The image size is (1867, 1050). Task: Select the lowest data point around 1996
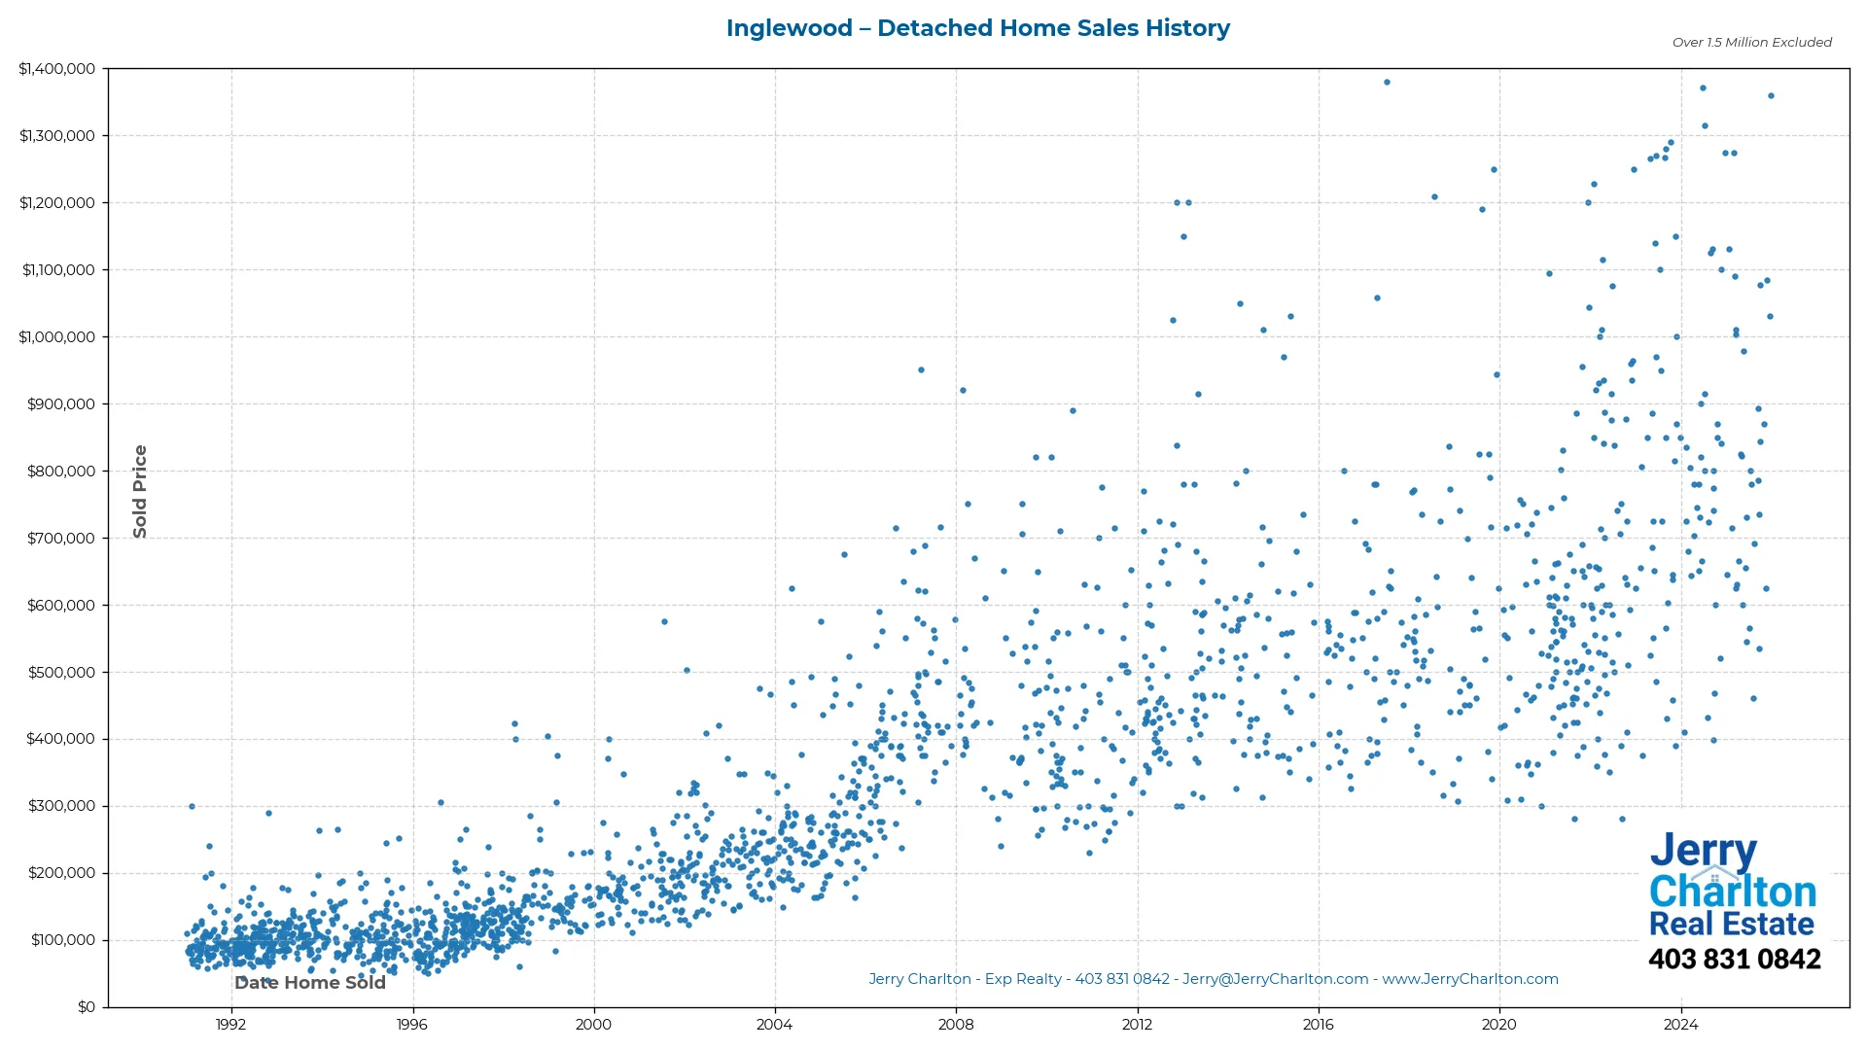428,972
